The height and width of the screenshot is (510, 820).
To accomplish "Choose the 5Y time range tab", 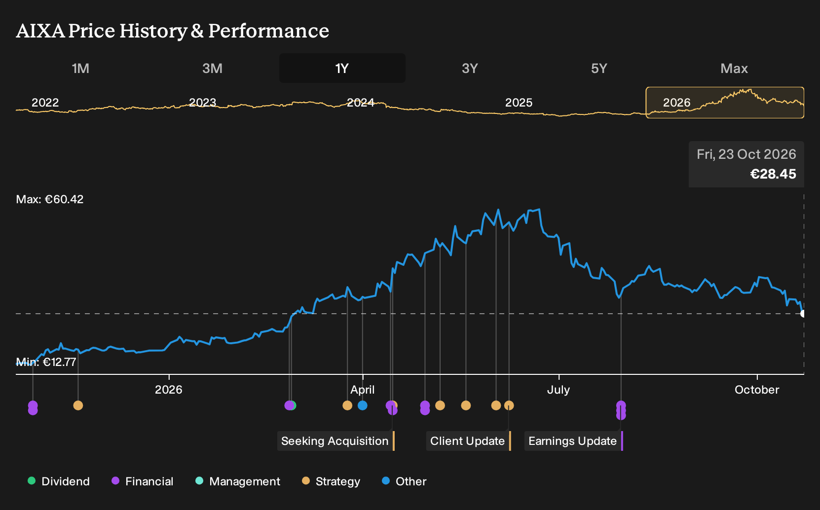I will [599, 68].
